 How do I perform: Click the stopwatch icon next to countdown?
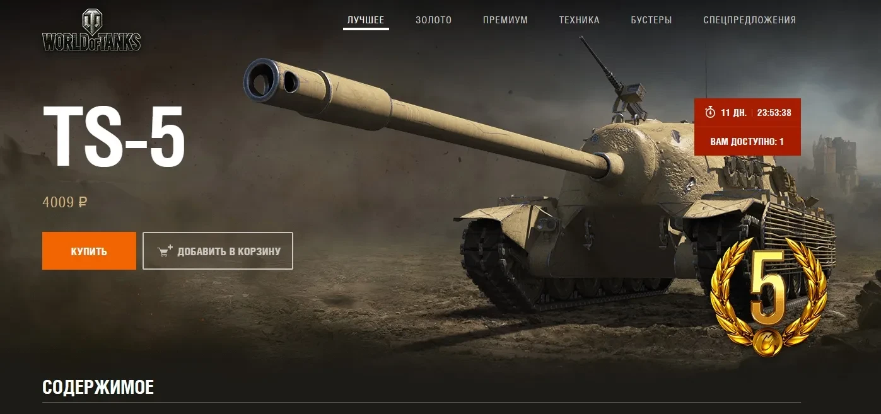point(710,112)
